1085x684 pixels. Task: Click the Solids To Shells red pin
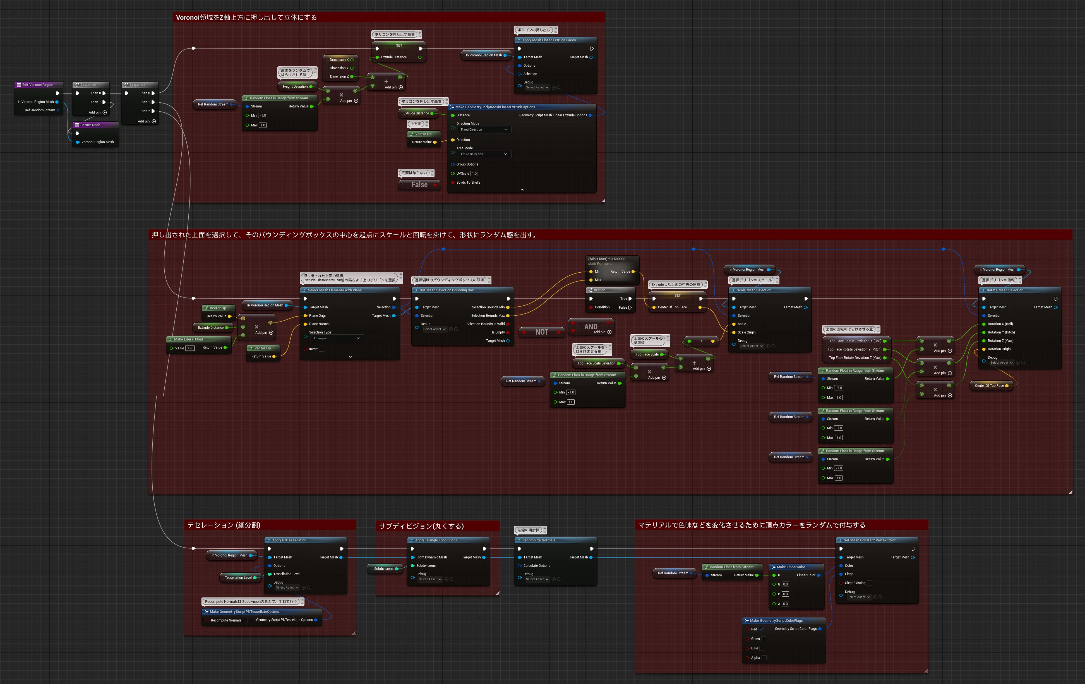(x=453, y=183)
